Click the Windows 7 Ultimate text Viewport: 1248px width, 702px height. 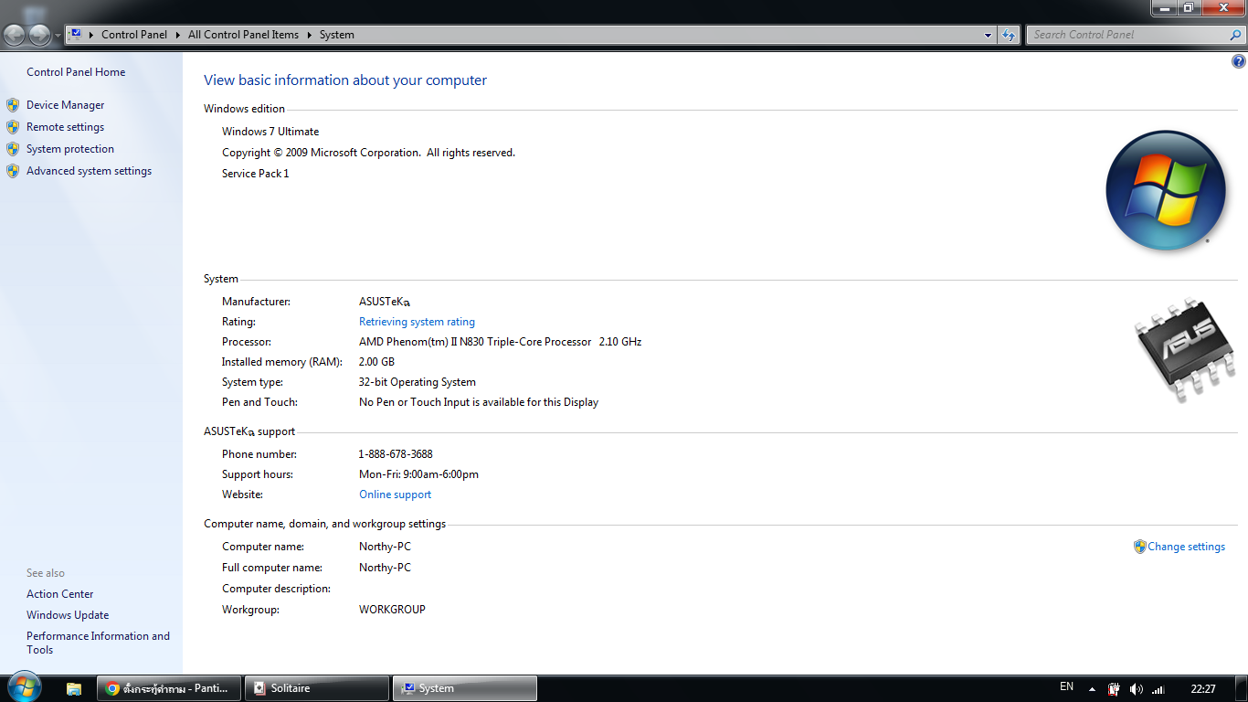tap(270, 132)
